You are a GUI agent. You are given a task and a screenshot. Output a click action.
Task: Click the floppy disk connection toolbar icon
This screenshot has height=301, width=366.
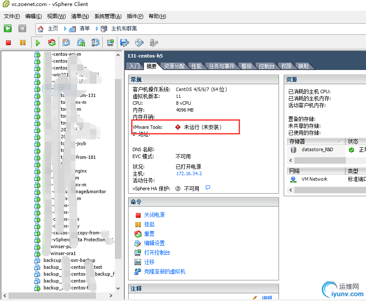(124, 43)
